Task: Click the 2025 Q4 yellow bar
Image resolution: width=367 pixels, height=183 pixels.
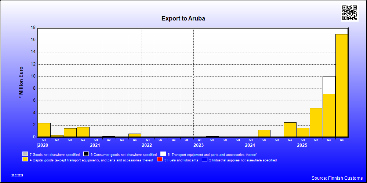Action: 341,85
